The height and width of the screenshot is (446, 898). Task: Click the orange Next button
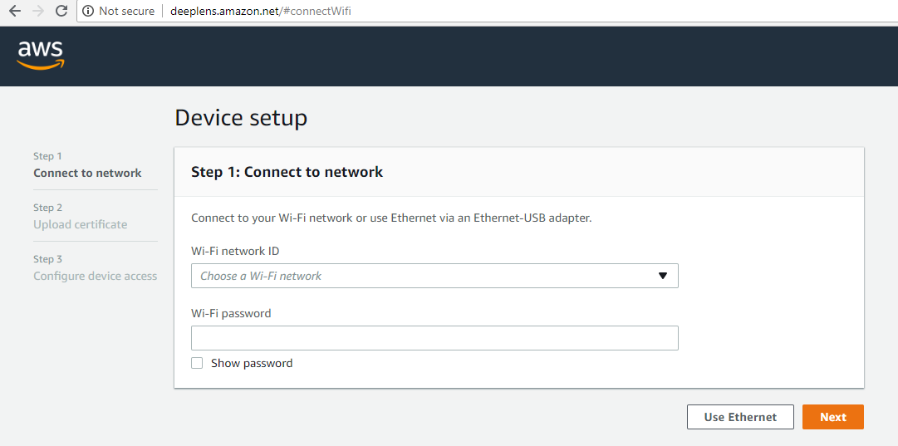(832, 417)
